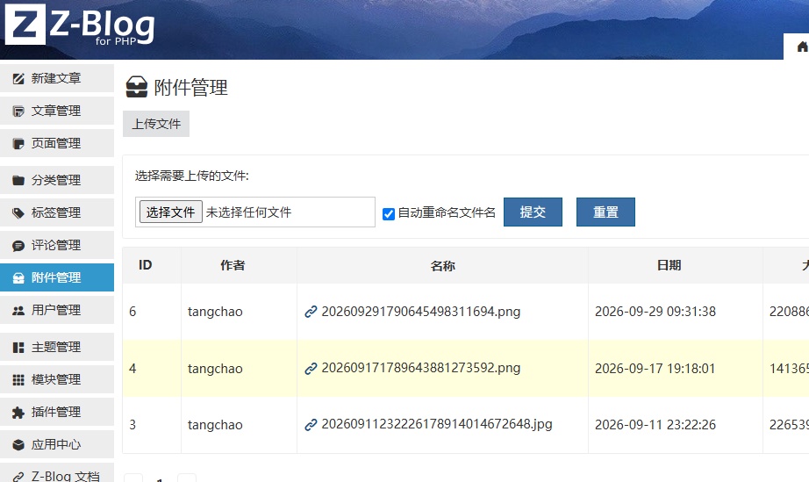Click the 模块管理 grid icon
The image size is (809, 482).
pos(18,380)
